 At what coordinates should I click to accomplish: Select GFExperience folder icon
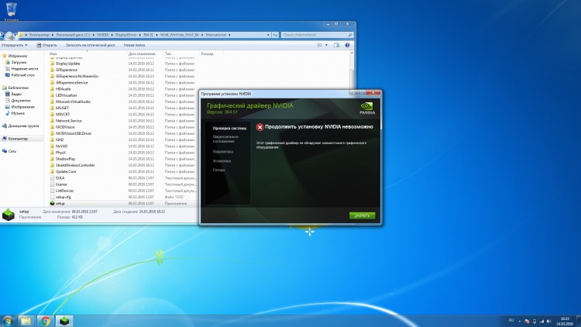52,70
